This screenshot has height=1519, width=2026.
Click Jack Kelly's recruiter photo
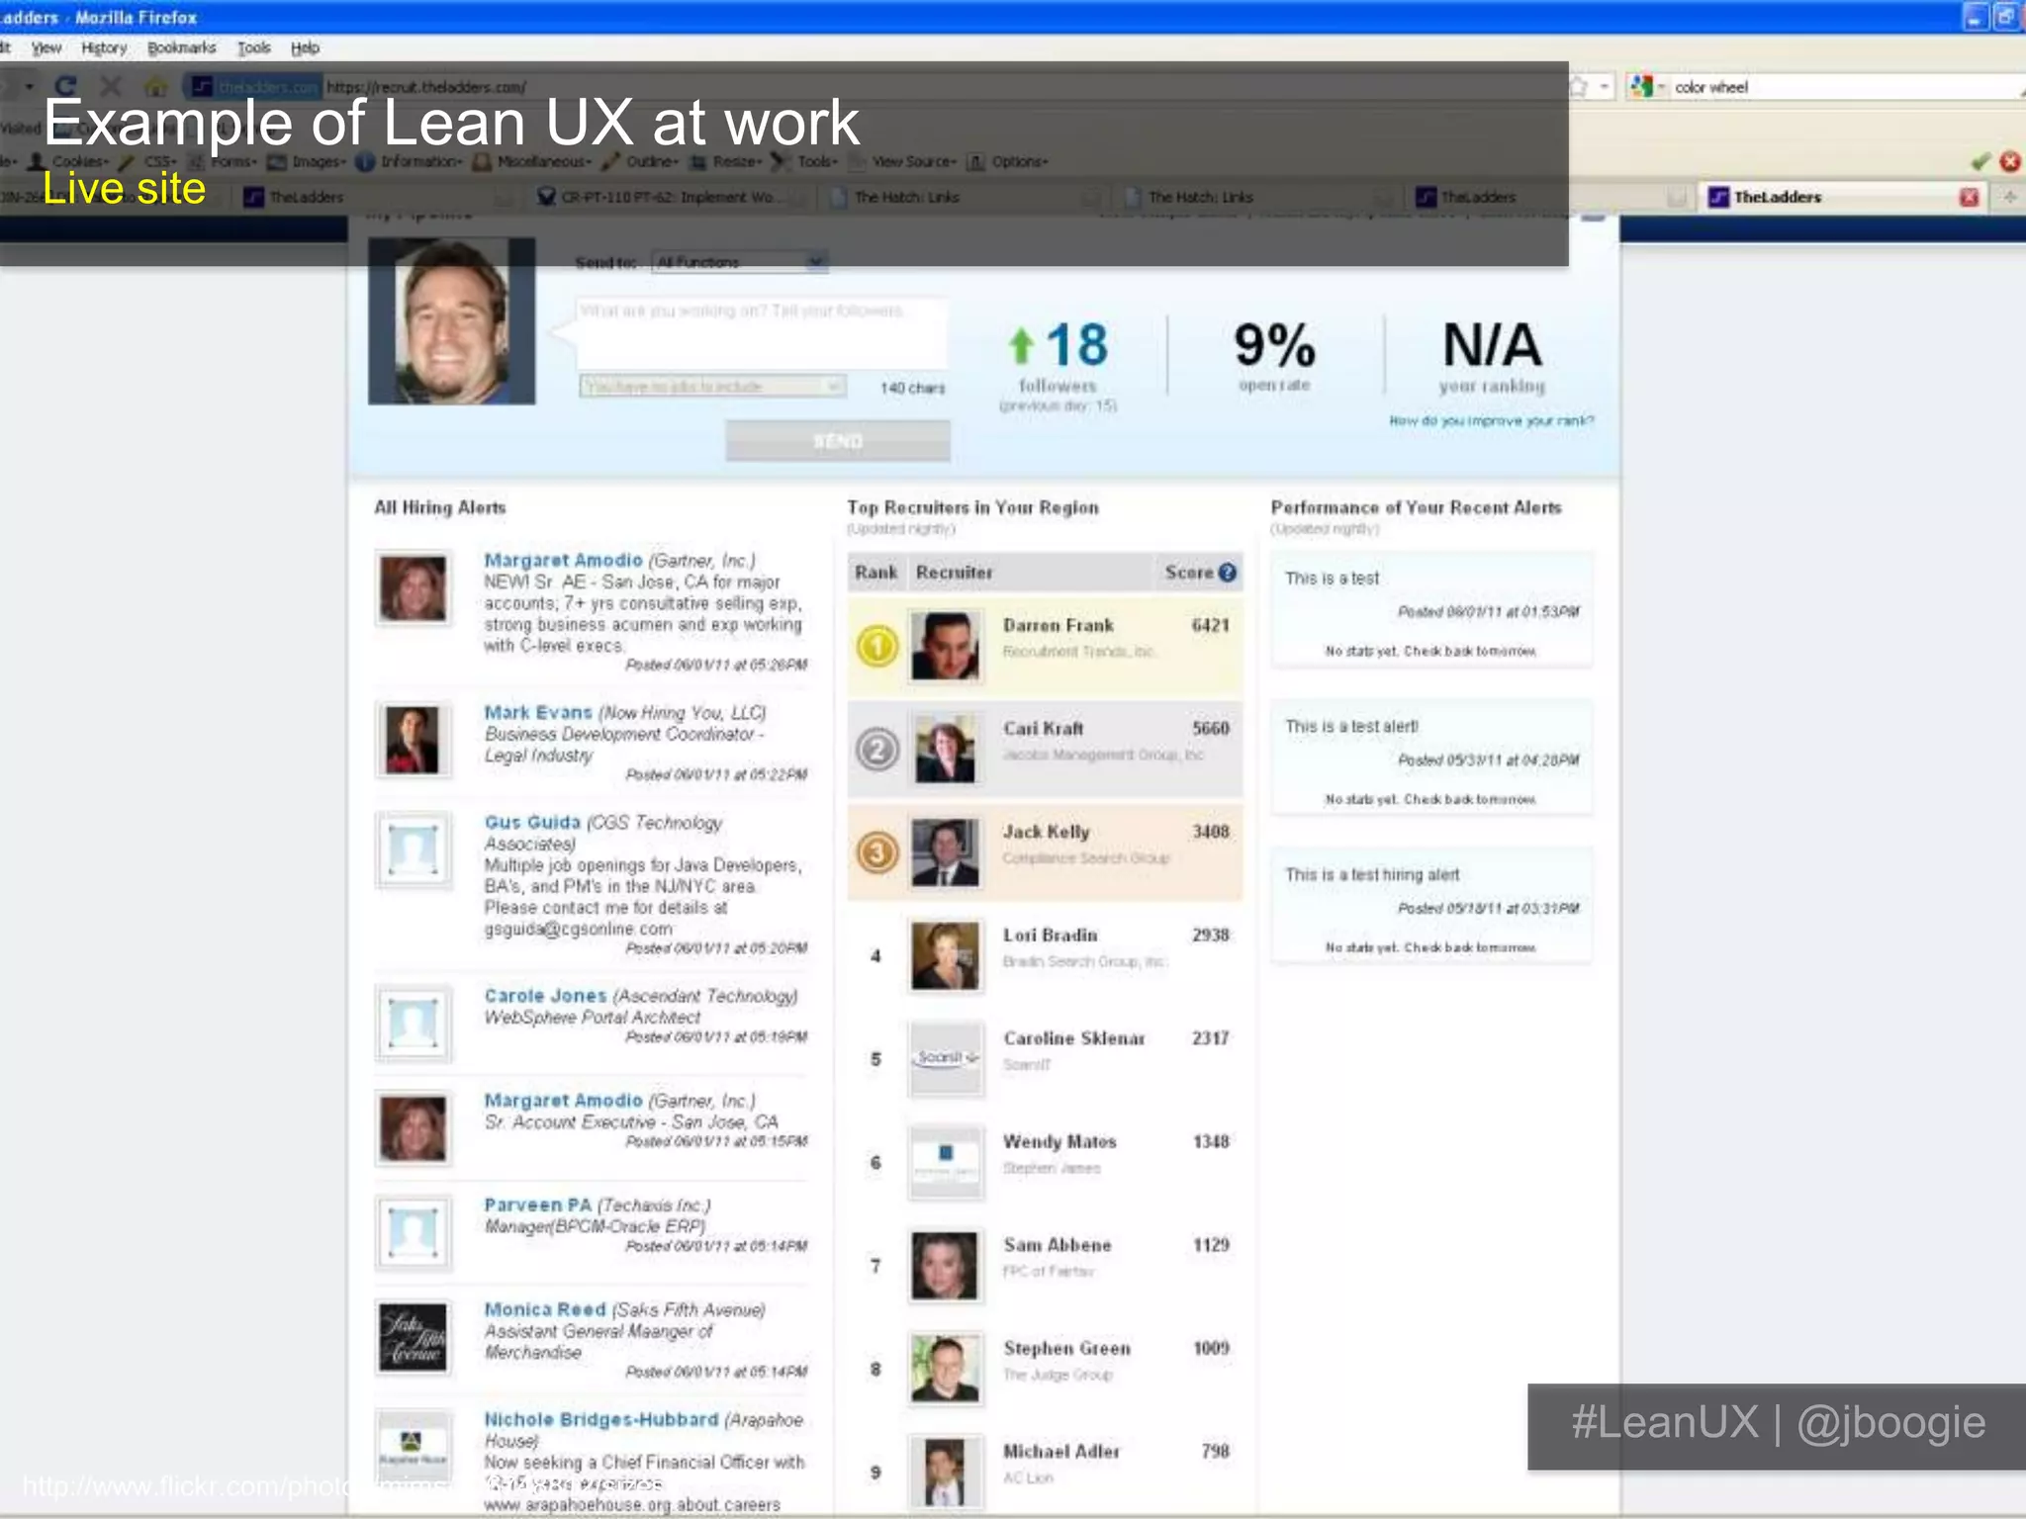[x=946, y=851]
